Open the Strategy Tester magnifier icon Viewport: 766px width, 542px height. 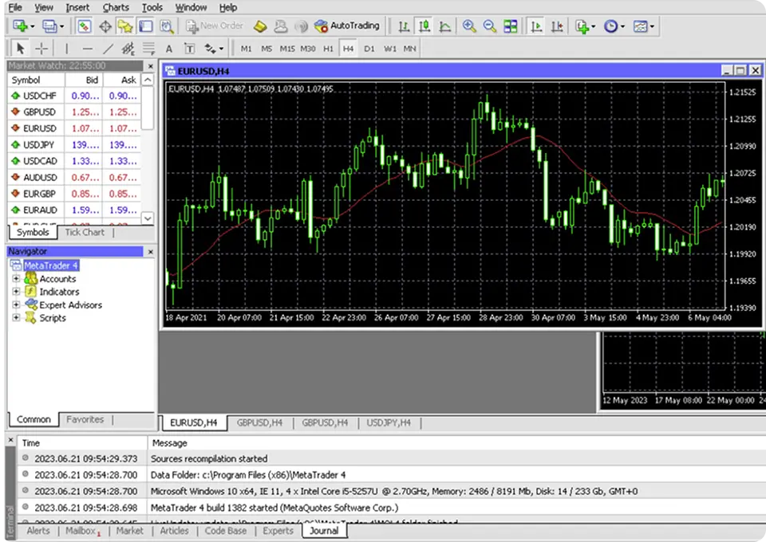166,26
